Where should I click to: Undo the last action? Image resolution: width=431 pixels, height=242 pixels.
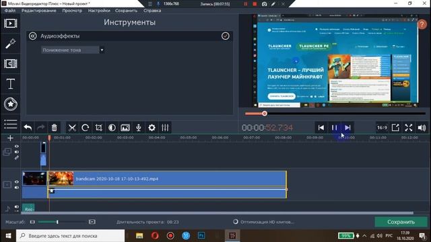click(28, 128)
